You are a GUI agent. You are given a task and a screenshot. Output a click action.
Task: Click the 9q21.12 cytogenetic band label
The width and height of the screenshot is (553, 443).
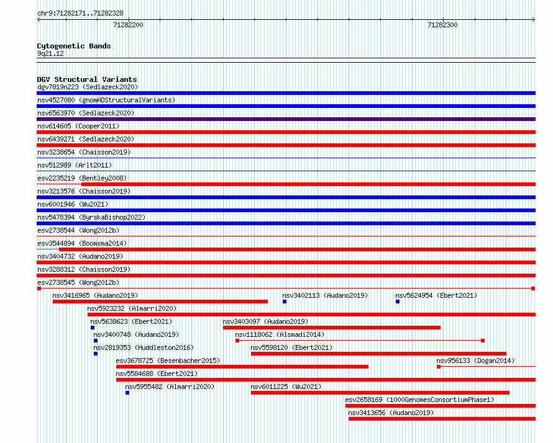[50, 53]
